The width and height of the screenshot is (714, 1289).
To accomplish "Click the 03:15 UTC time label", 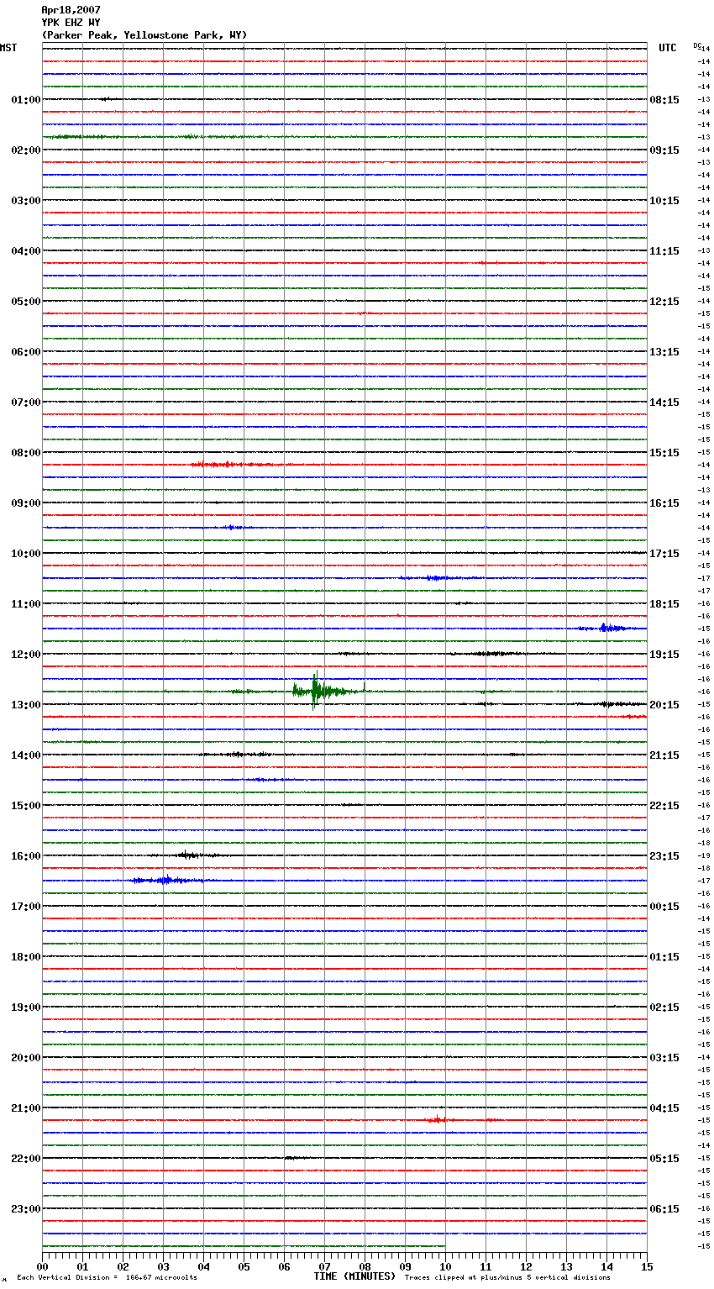I will (664, 1058).
